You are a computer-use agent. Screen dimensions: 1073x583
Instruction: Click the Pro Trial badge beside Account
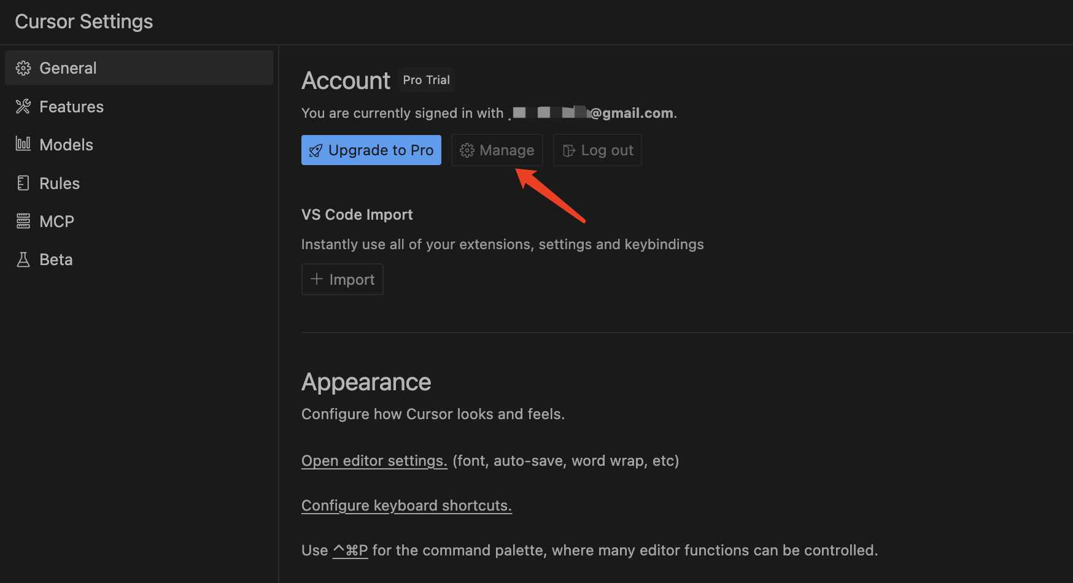click(x=426, y=80)
